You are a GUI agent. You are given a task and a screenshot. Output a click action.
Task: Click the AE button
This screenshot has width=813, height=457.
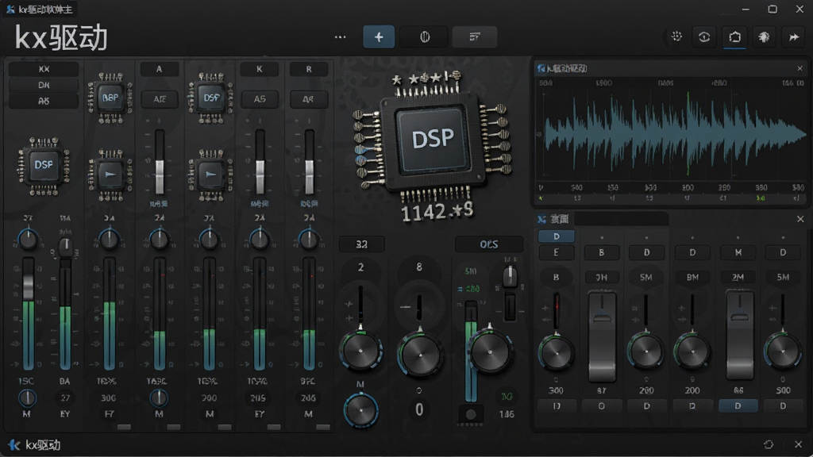tap(159, 99)
